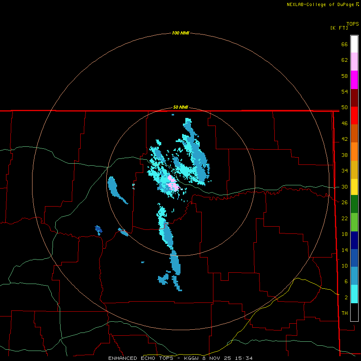Click the dark blue echo cell southwest of the radar
The width and height of the screenshot is (361, 361).
coord(98,229)
